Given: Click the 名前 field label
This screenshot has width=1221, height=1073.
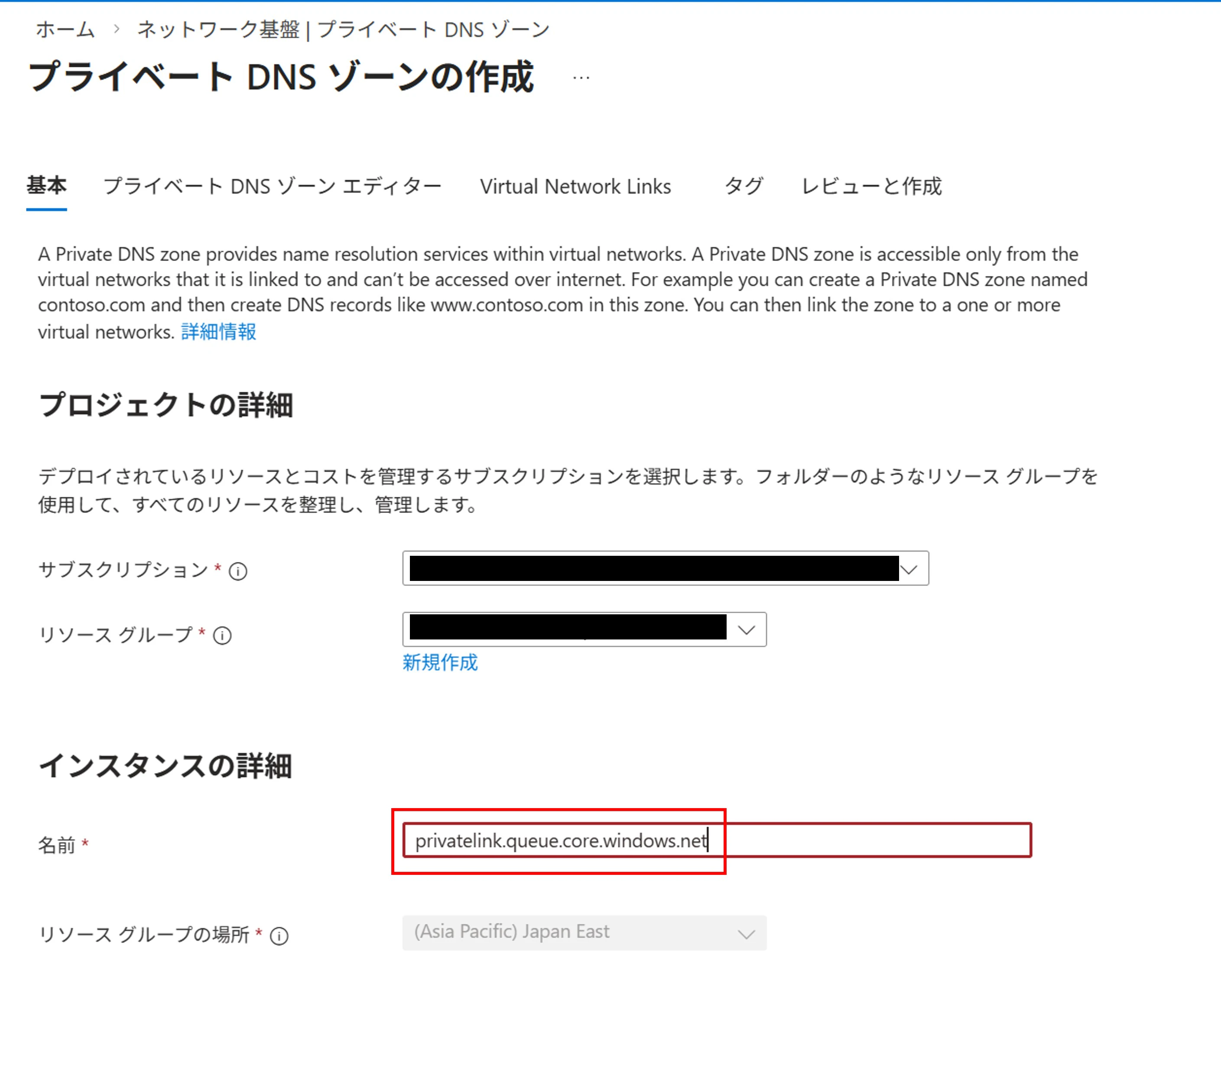Looking at the screenshot, I should click(x=57, y=845).
